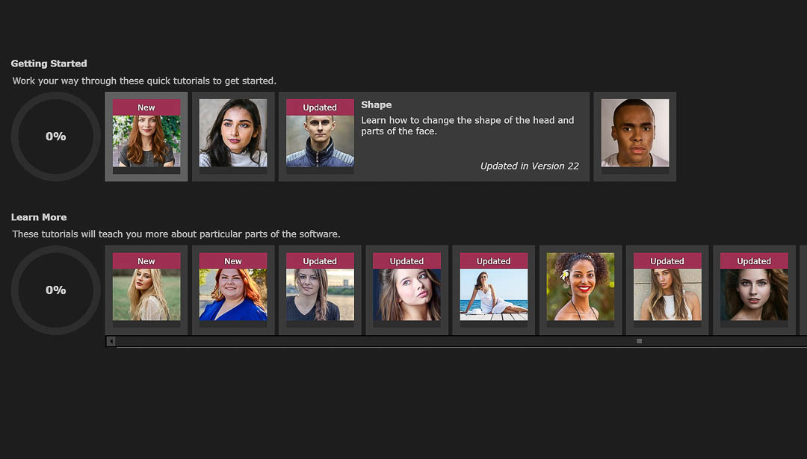
Task: Open the man's portrait tutorial in Getting Started
Action: coord(634,136)
